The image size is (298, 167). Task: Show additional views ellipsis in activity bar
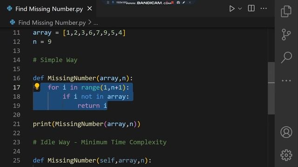pyautogui.click(x=286, y=81)
